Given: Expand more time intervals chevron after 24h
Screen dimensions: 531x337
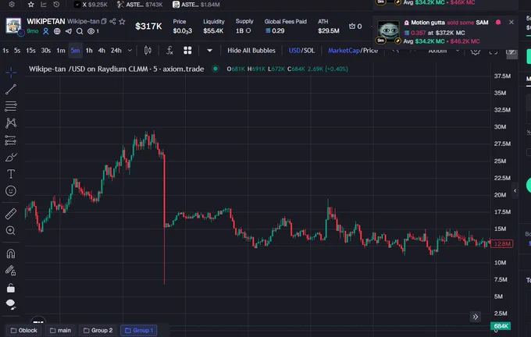Looking at the screenshot, I should point(130,51).
